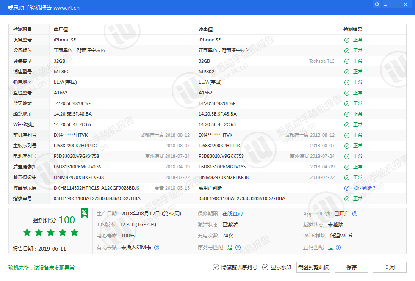Open 在线查询 warranty link
The width and height of the screenshot is (415, 281).
(232, 214)
